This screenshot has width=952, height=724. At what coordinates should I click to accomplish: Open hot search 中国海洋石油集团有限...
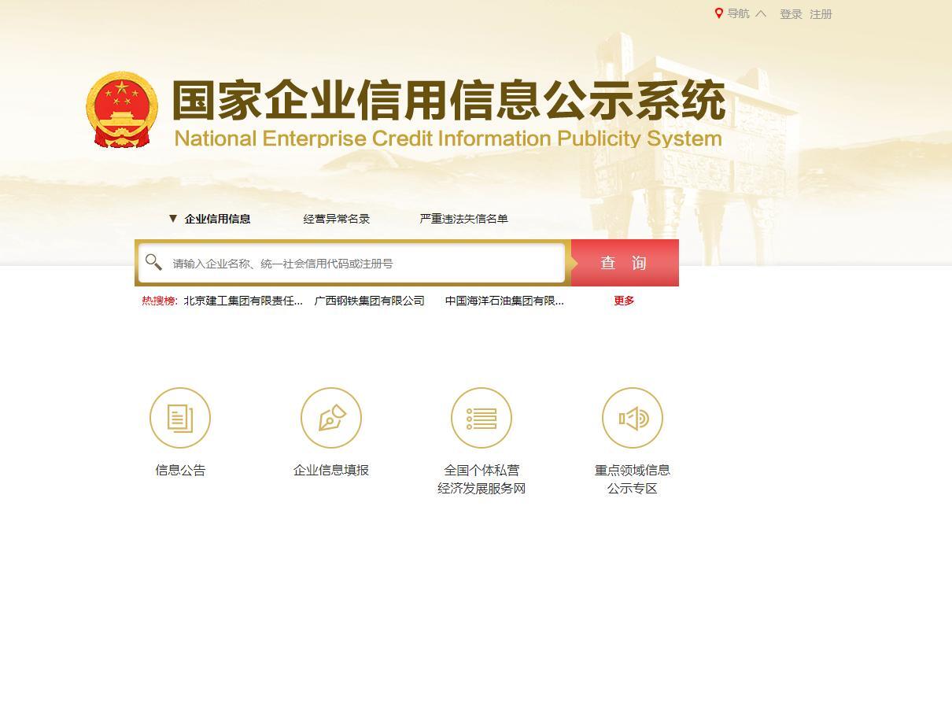(504, 301)
